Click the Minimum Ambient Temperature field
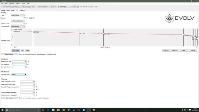 (28, 92)
